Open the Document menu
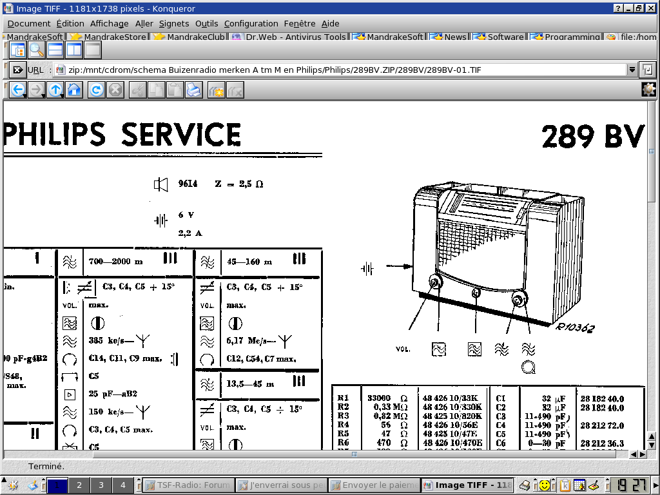The height and width of the screenshot is (495, 660). (28, 24)
